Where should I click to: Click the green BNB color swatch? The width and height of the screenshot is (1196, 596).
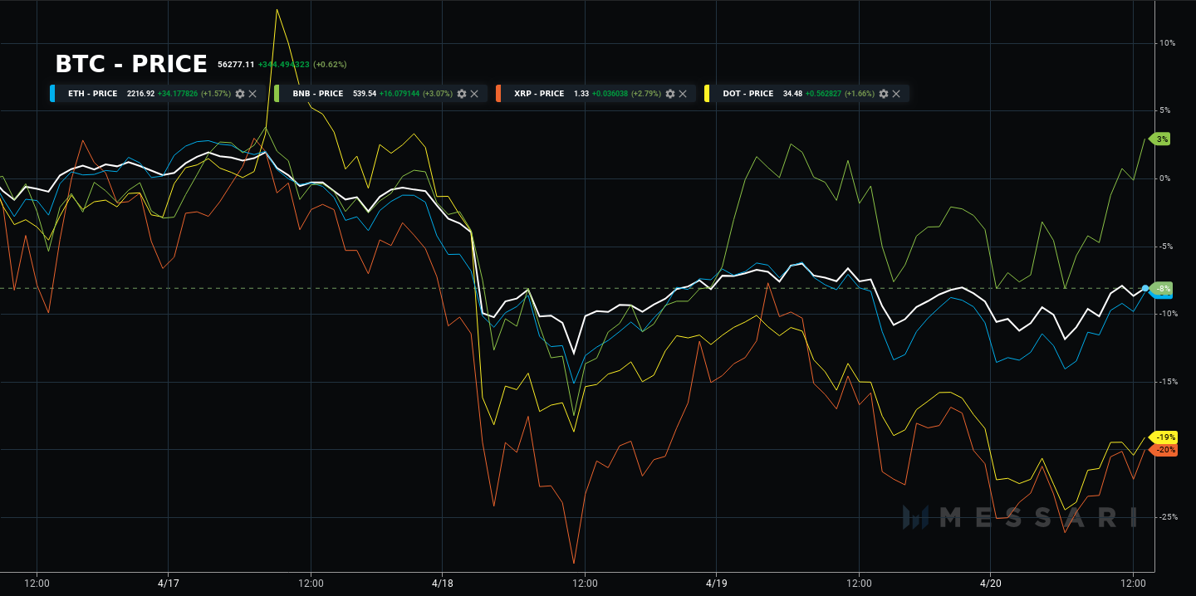click(276, 94)
